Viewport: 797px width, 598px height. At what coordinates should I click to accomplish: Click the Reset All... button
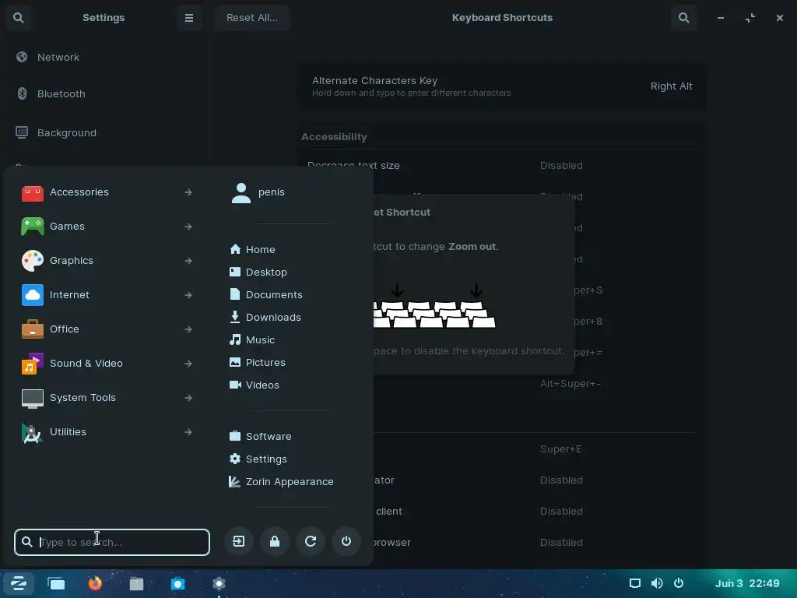point(252,18)
